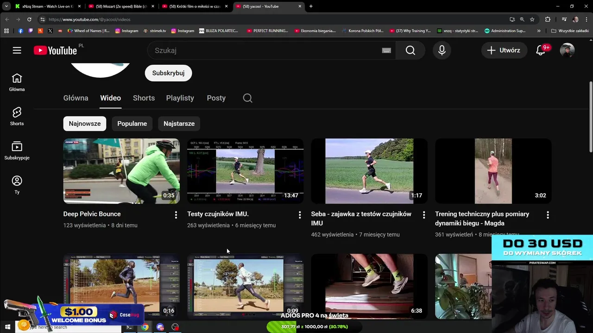This screenshot has width=593, height=333.
Task: Open the X (Twitter) bookmark icon
Action: coord(50,31)
